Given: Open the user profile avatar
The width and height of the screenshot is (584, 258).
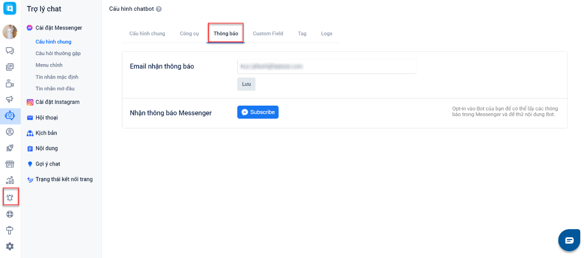Looking at the screenshot, I should [10, 32].
